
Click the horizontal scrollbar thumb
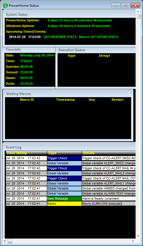(10, 241)
